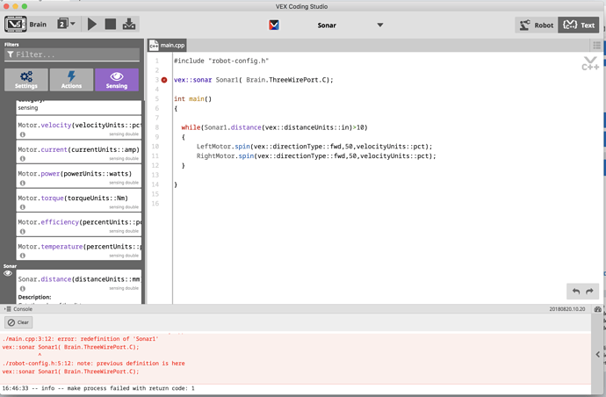Clear the console output
606x397 pixels.
18,322
